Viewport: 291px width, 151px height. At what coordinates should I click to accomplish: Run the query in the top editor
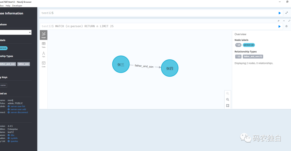point(279,13)
